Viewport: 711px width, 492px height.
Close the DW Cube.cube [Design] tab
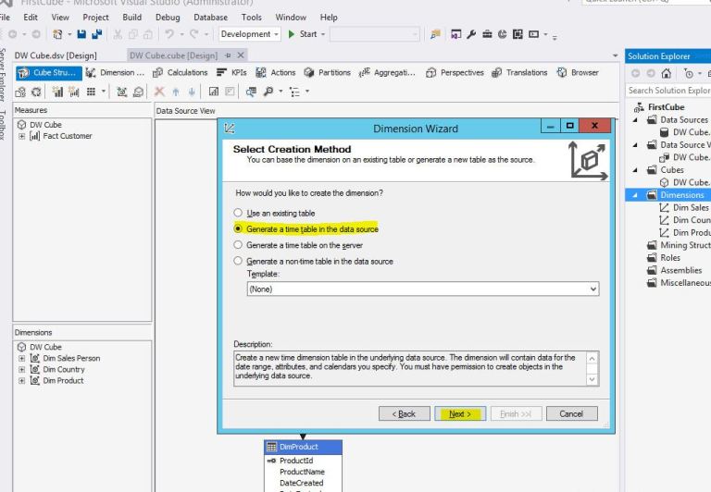tap(241, 55)
